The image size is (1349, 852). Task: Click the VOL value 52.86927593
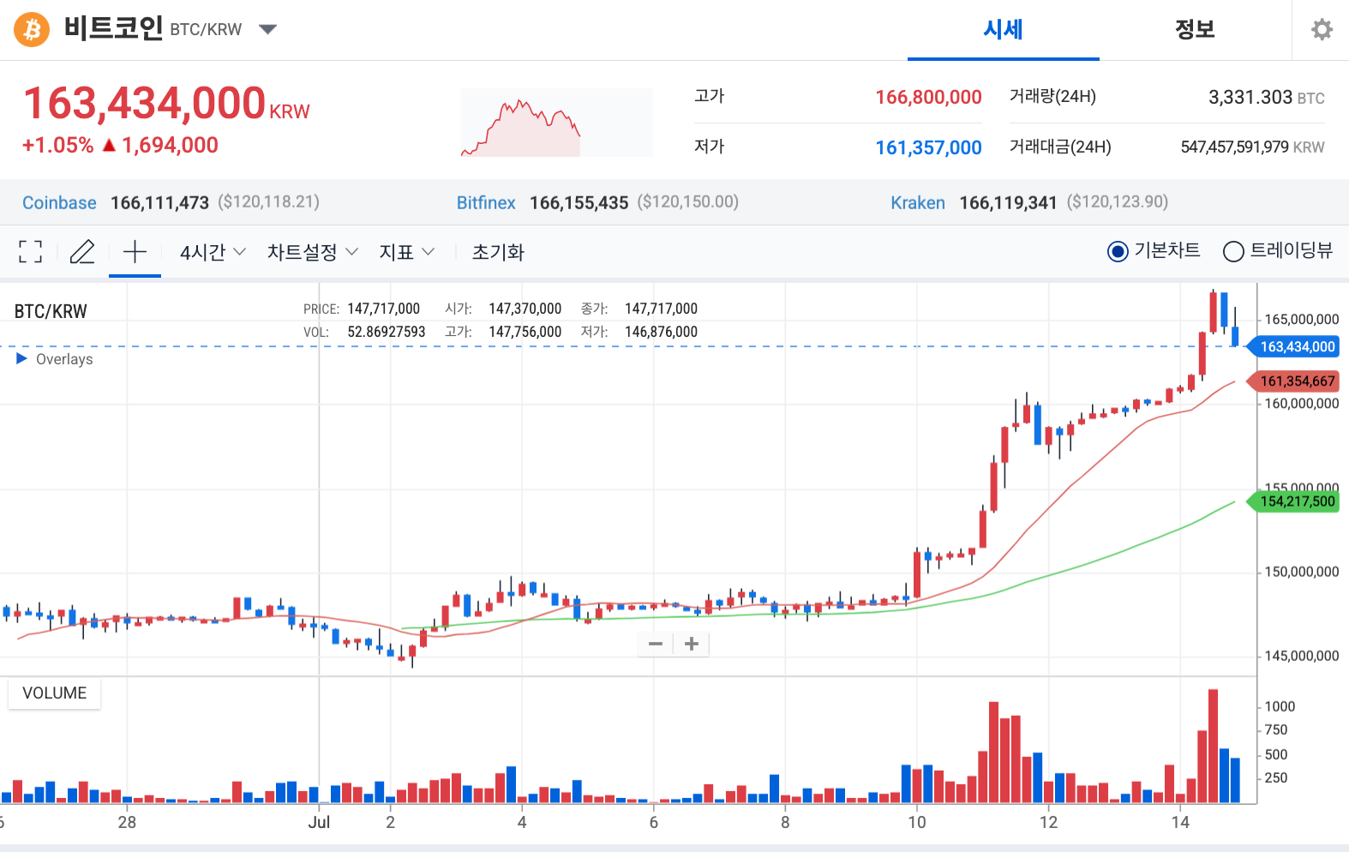[x=386, y=332]
